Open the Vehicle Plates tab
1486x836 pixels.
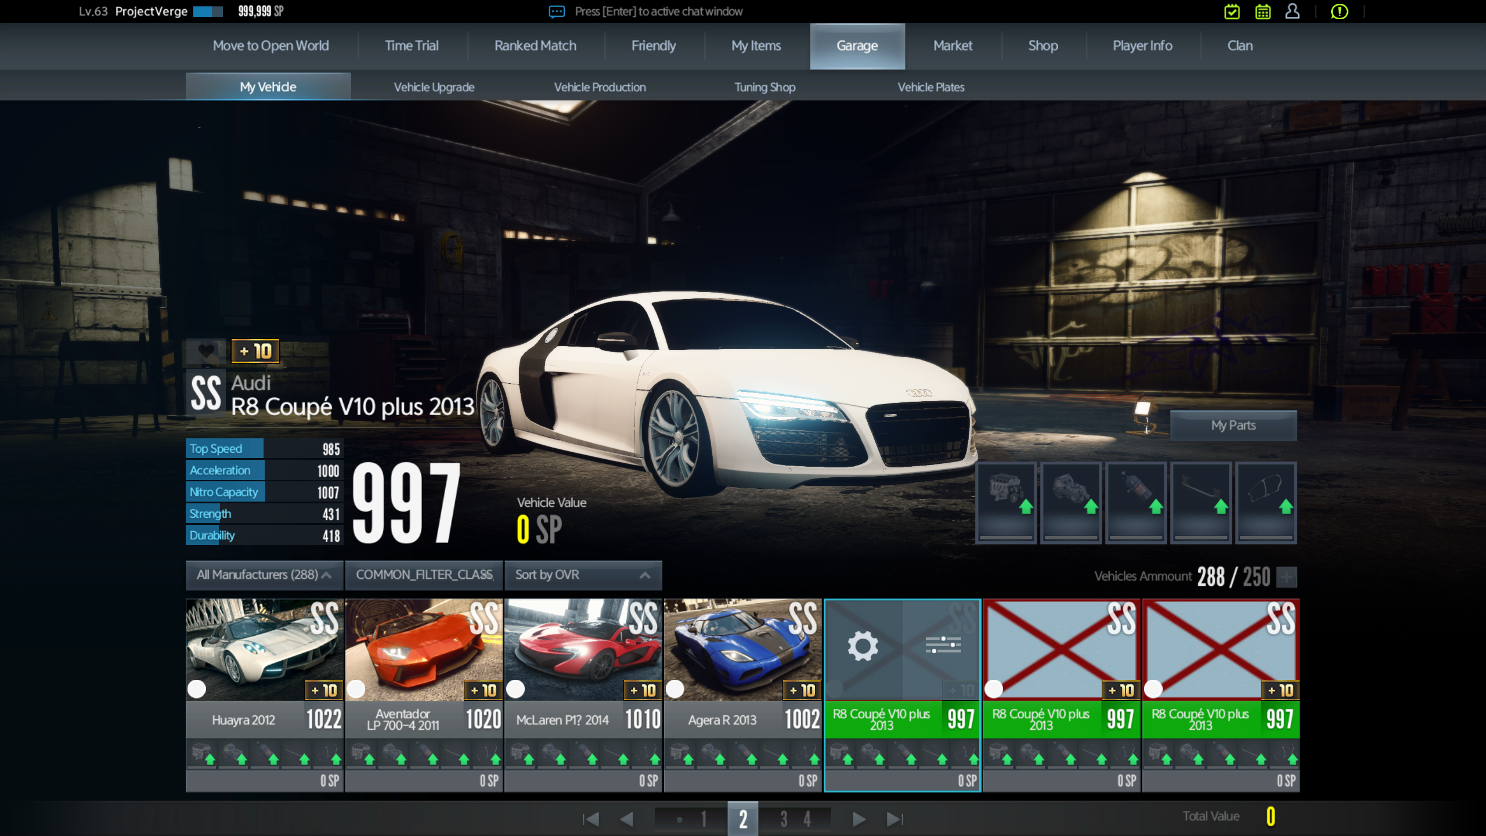coord(931,87)
